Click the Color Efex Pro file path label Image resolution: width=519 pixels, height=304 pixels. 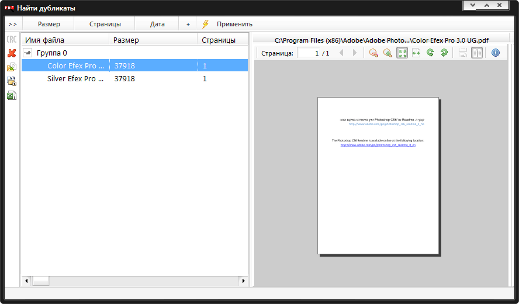pos(381,40)
